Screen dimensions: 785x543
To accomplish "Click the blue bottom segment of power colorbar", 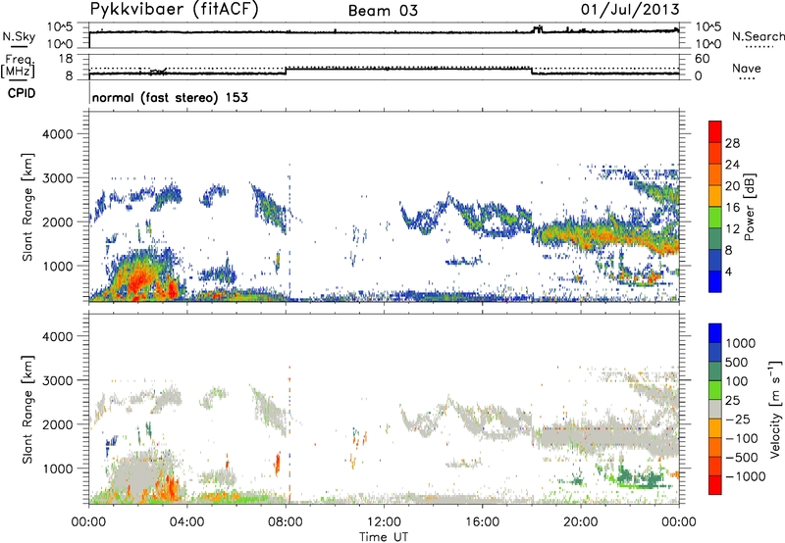I will click(715, 281).
